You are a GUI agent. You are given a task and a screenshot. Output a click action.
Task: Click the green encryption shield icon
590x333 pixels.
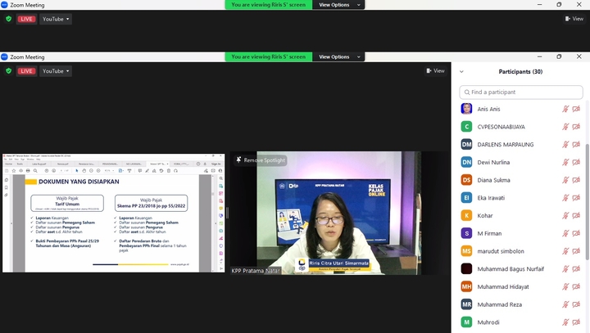coord(8,71)
